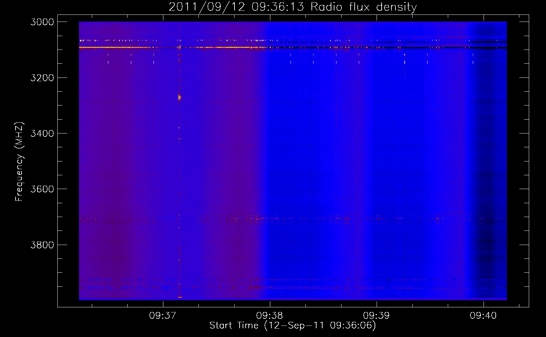Click the "Frequency (MHZ)" axis label
The height and width of the screenshot is (337, 546).
[19, 162]
